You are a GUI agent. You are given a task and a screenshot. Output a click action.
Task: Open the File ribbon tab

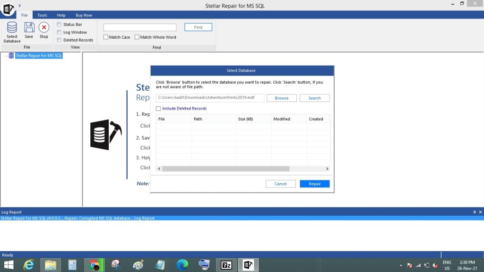25,15
